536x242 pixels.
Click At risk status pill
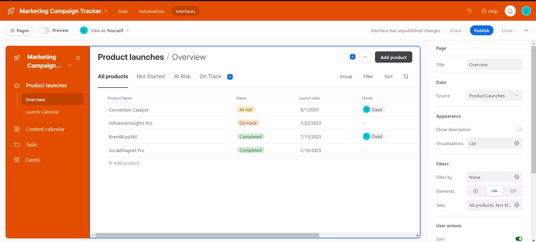point(246,110)
